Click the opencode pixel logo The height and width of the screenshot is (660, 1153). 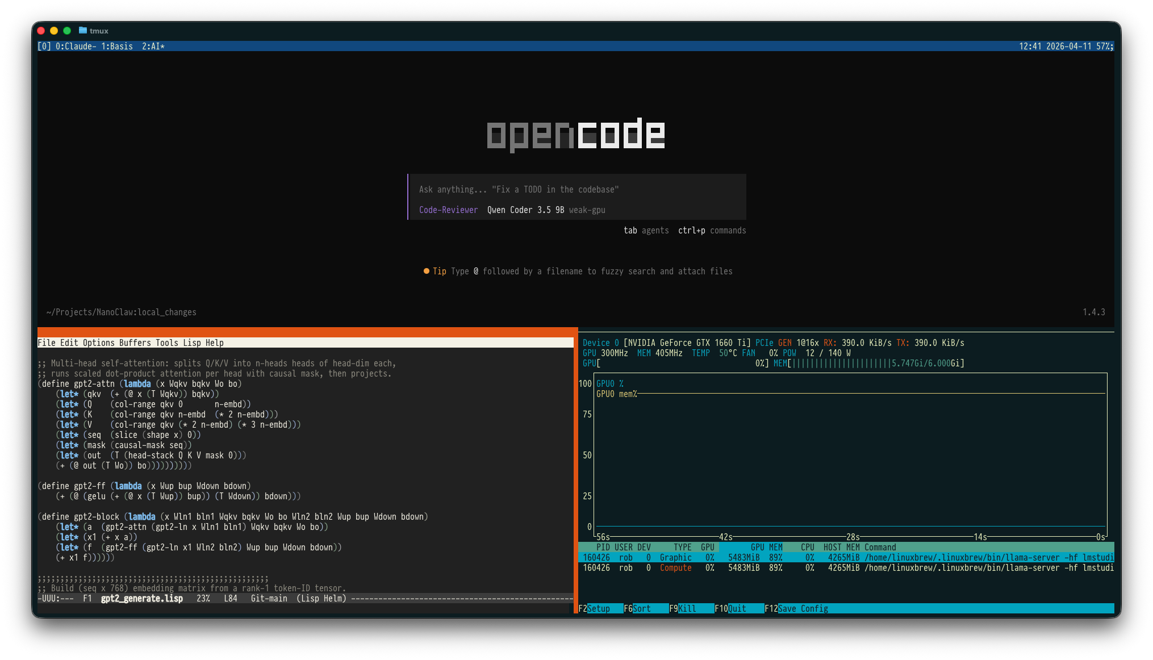pos(575,134)
